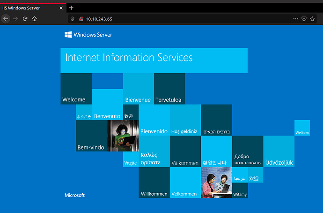Click the Tervetuloa tile
The width and height of the screenshot is (323, 213).
pos(169,89)
